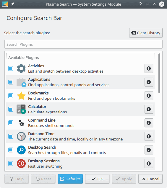Show info about the Bookmarks plugin
This screenshot has width=167, height=188.
(149, 96)
